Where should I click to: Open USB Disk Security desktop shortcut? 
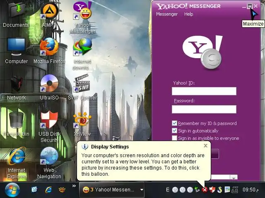(x=49, y=127)
